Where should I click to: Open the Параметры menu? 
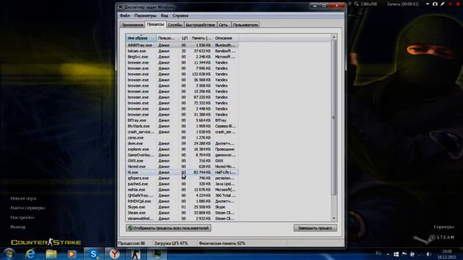(x=145, y=16)
